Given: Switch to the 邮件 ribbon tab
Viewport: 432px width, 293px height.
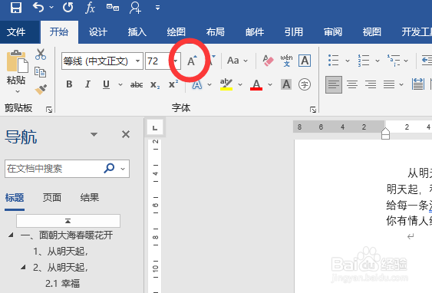Looking at the screenshot, I should 255,32.
